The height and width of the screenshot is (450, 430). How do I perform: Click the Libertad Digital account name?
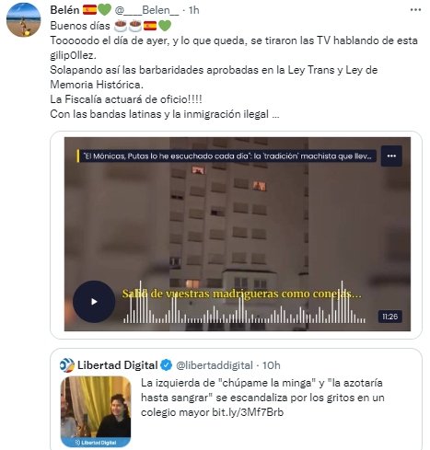(117, 365)
